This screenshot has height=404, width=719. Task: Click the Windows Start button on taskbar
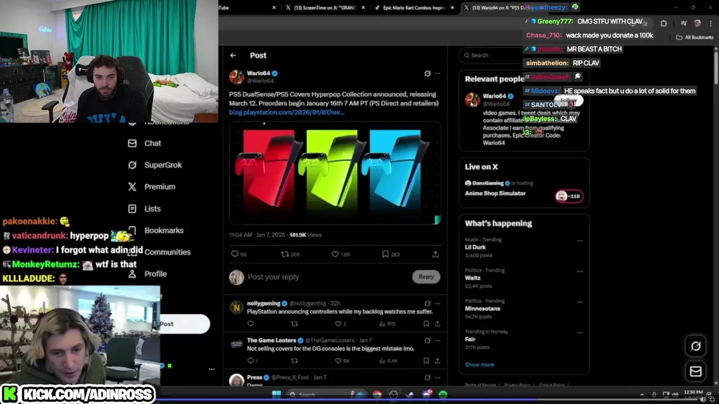point(276,394)
